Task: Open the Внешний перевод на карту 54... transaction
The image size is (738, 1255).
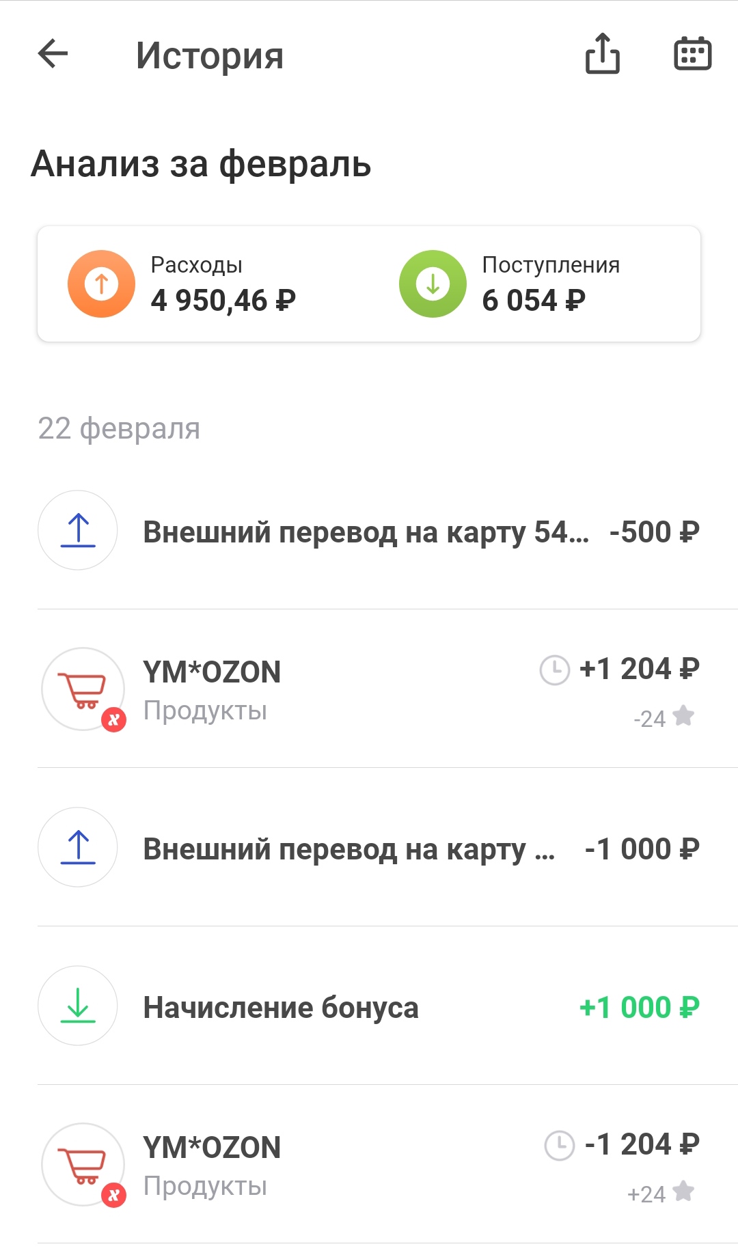Action: tap(366, 532)
